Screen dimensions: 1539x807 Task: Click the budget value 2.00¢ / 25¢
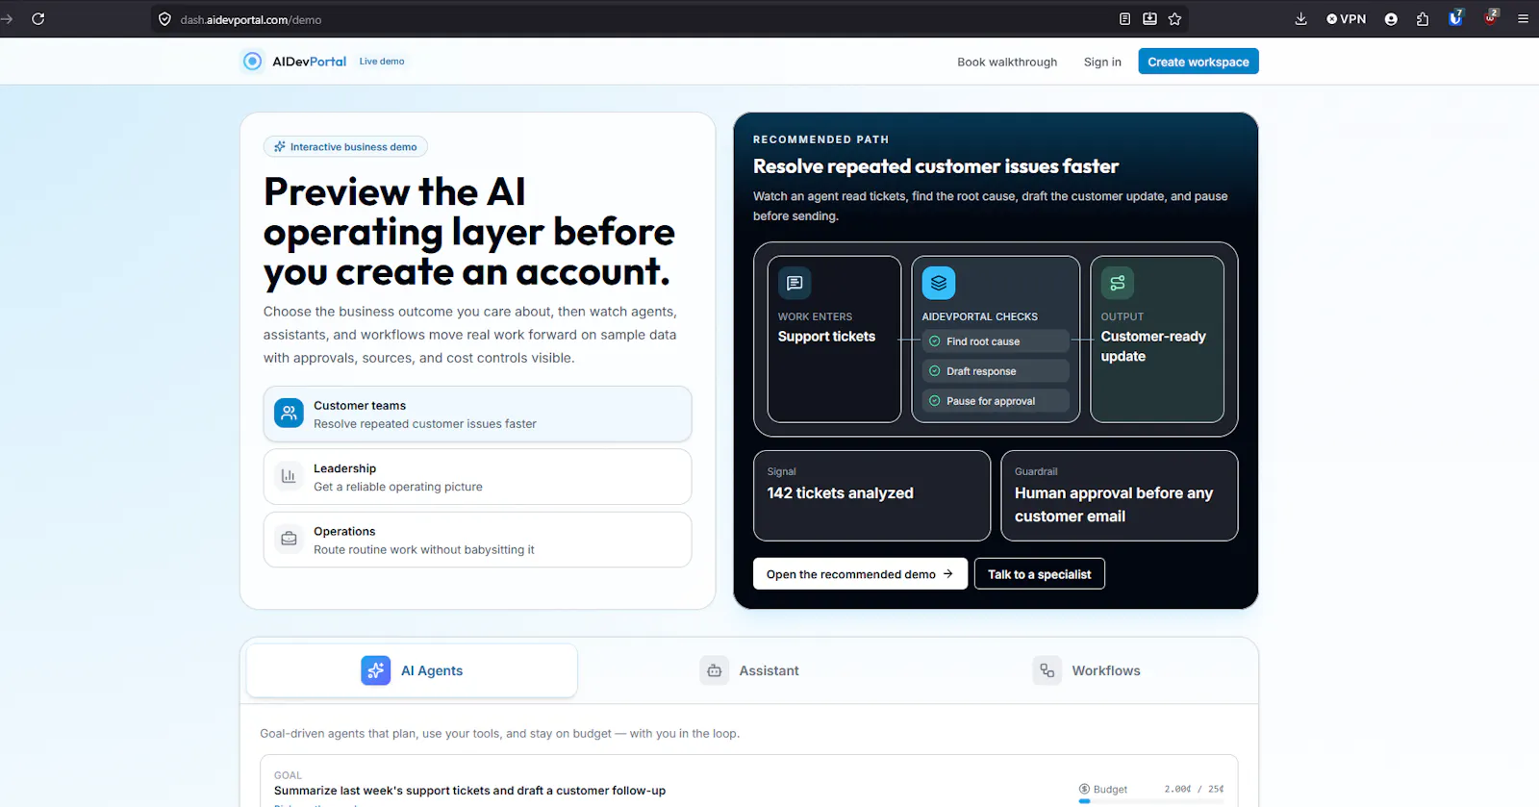[1194, 789]
